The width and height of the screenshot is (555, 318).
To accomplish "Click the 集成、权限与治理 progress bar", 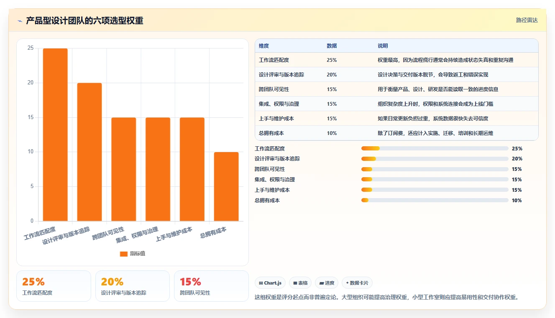I will click(x=435, y=180).
